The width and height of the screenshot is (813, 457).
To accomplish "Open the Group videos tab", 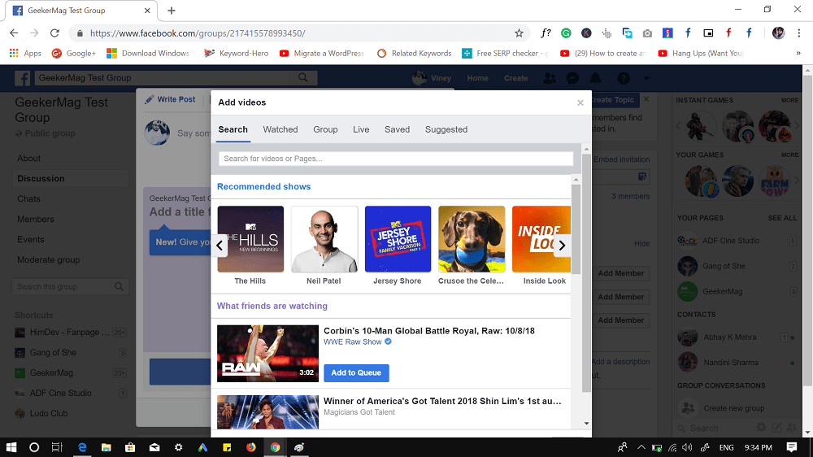I will [x=325, y=129].
